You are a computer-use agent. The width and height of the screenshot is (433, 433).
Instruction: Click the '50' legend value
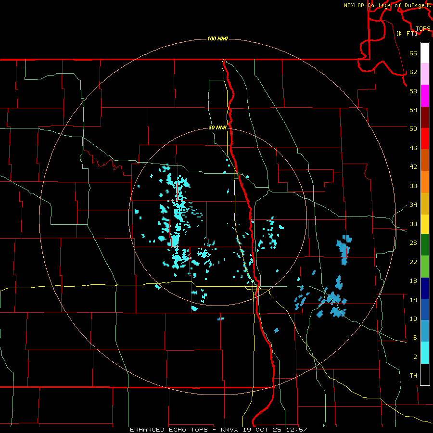coord(413,129)
